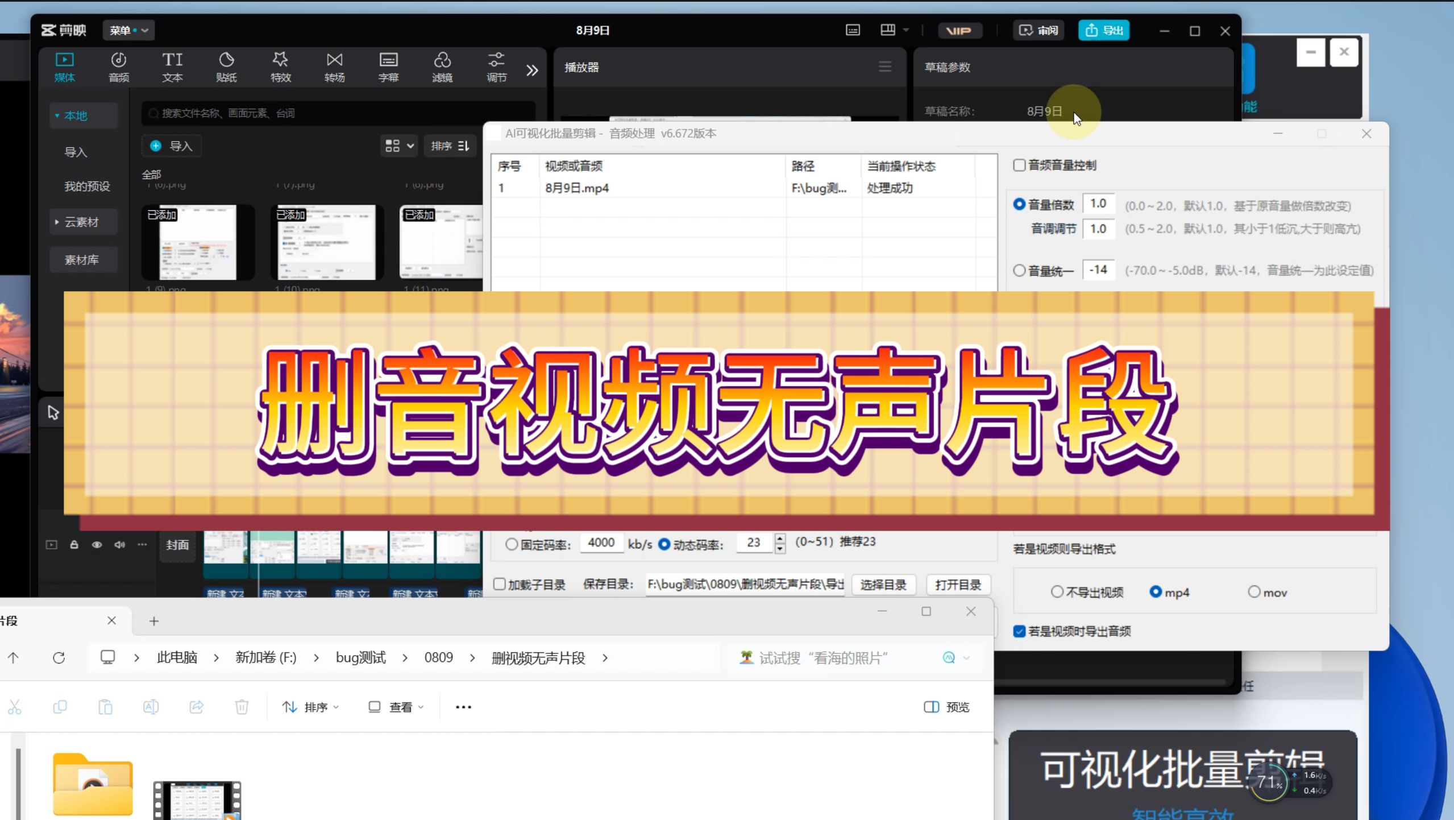Click the shortcut keyboard icon in title bar
This screenshot has width=1454, height=820.
[x=853, y=30]
